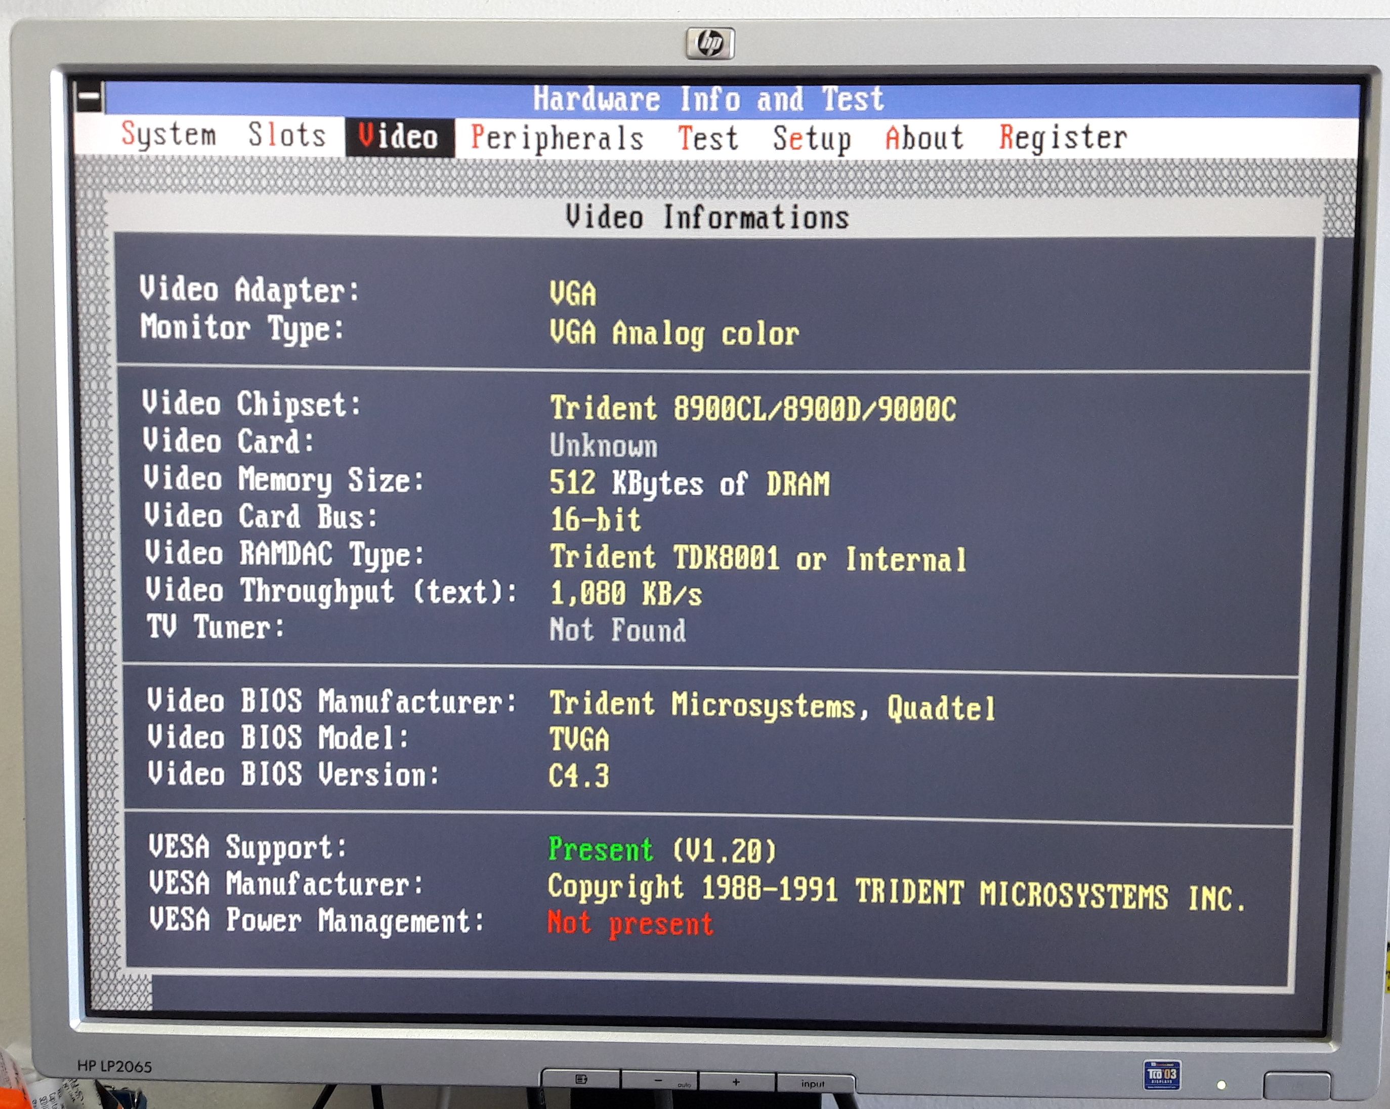Click the 'Video Chipset:' label
Image resolution: width=1390 pixels, height=1109 pixels.
[x=251, y=404]
